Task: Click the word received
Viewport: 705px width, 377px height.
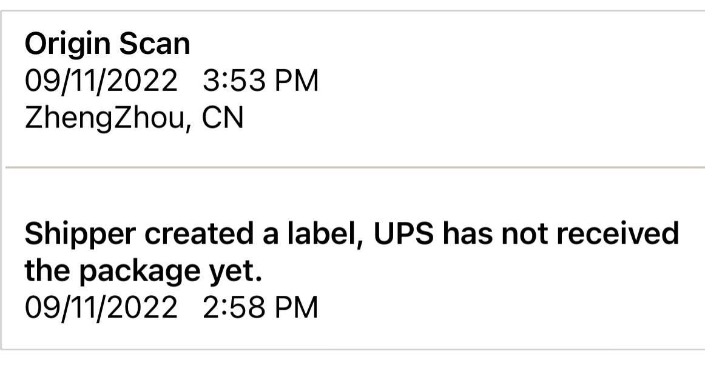Action: [618, 234]
